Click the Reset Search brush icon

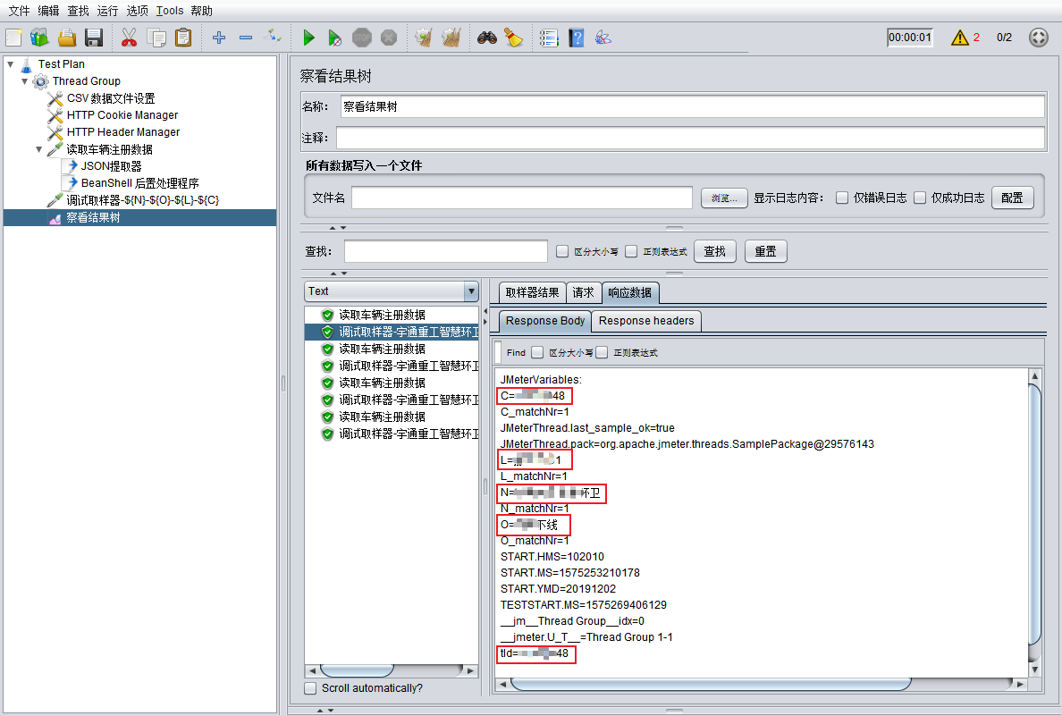point(514,38)
